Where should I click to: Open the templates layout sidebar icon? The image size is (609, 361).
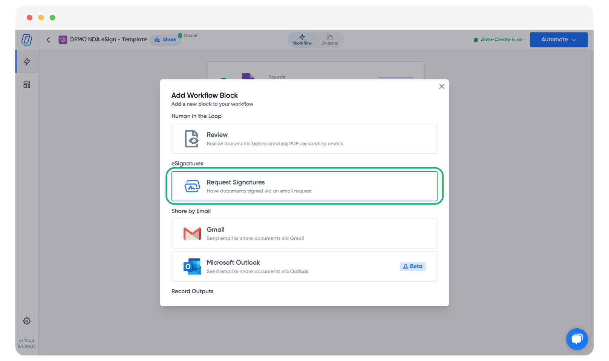coord(27,85)
